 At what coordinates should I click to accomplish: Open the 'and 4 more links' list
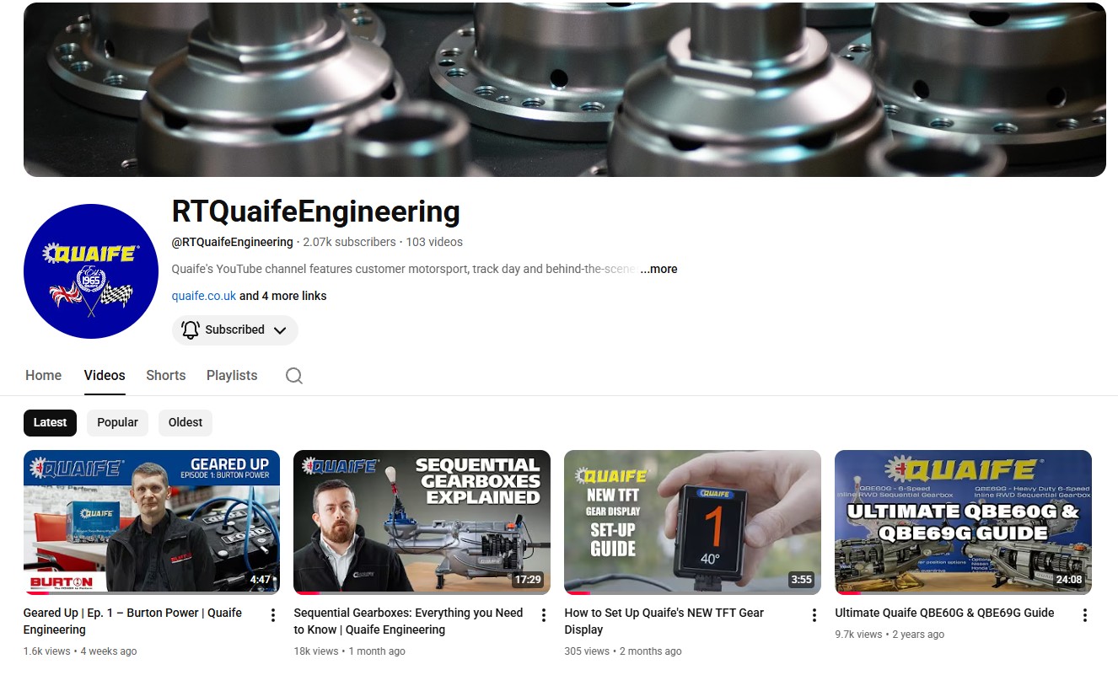tap(283, 296)
